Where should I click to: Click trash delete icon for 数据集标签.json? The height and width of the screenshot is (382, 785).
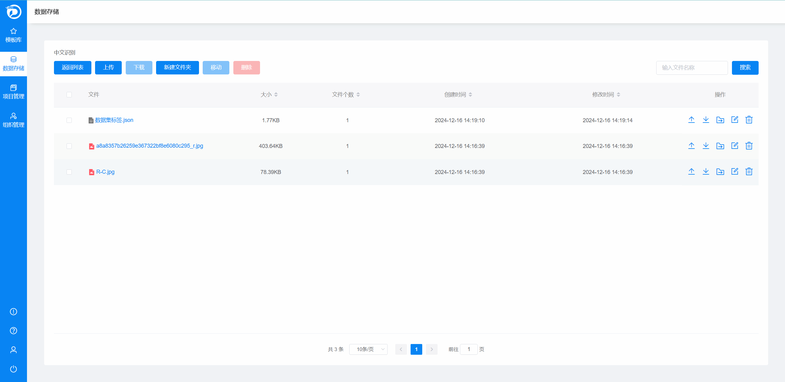click(x=749, y=120)
